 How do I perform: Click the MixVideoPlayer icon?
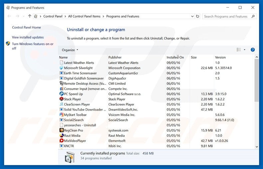(61, 140)
